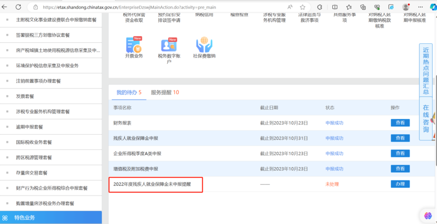Open the browser Collections icon

tap(363, 7)
